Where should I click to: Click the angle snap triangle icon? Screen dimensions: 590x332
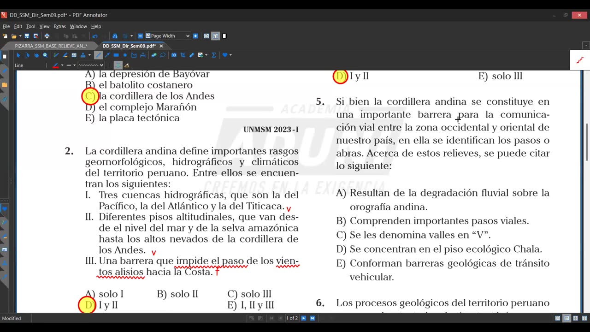[x=127, y=65]
